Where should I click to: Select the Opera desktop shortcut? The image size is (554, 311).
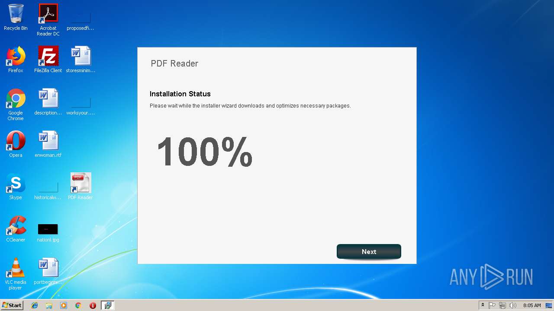[16, 144]
